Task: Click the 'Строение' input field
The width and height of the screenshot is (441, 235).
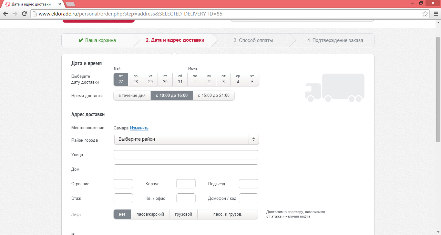Action: 123,184
